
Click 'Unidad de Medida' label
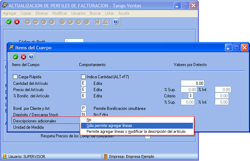coord(29,127)
